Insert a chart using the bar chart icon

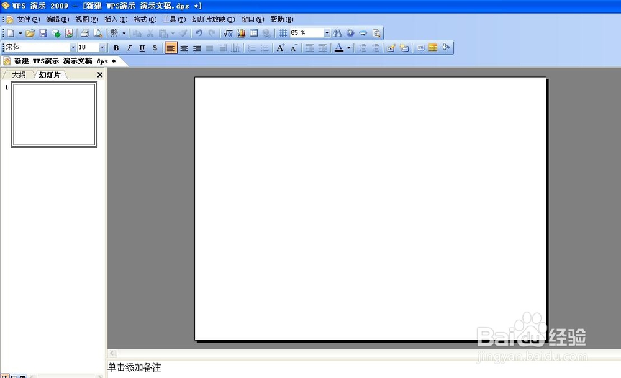241,34
